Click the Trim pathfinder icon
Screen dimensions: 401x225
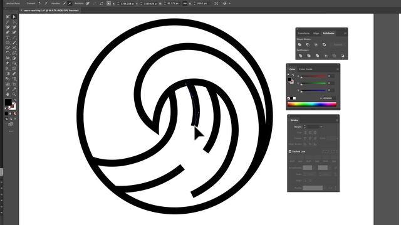pyautogui.click(x=309, y=56)
